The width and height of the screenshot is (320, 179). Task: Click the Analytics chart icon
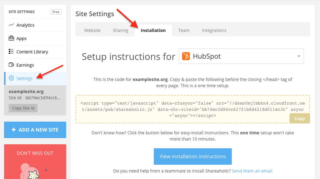pos(11,25)
